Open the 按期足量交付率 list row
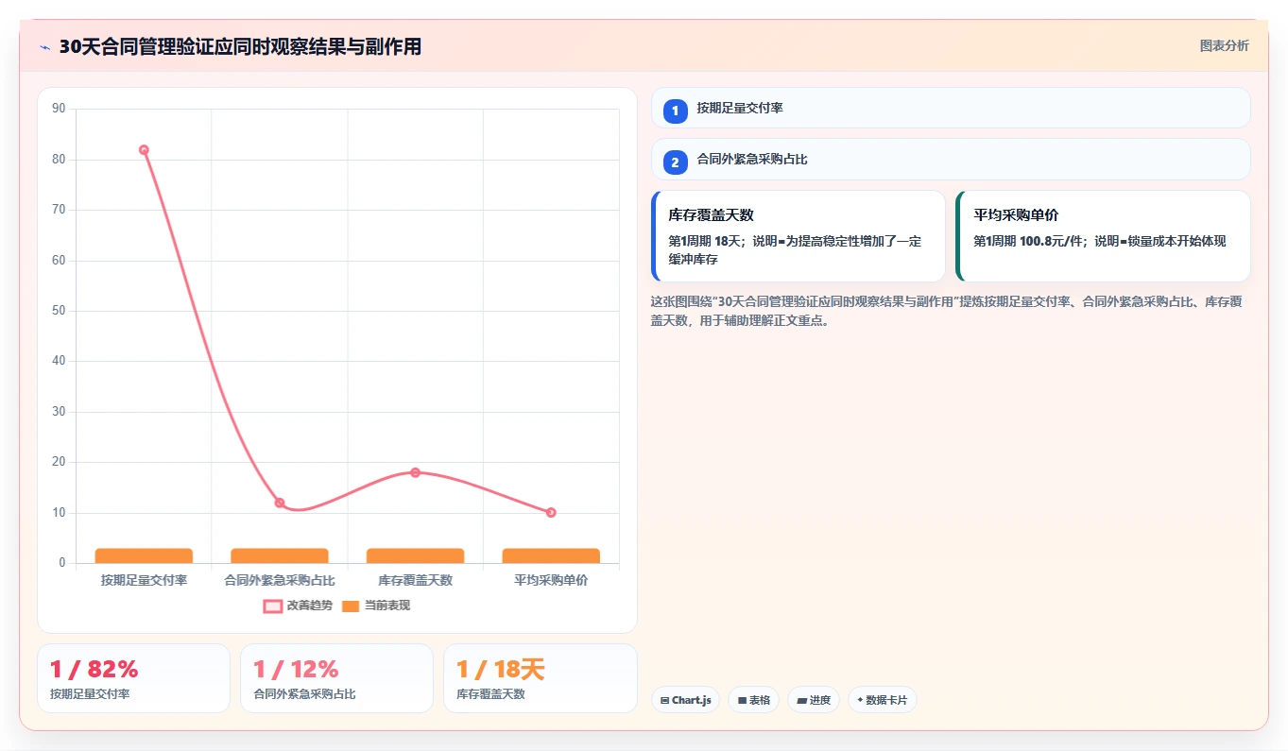 [x=951, y=108]
